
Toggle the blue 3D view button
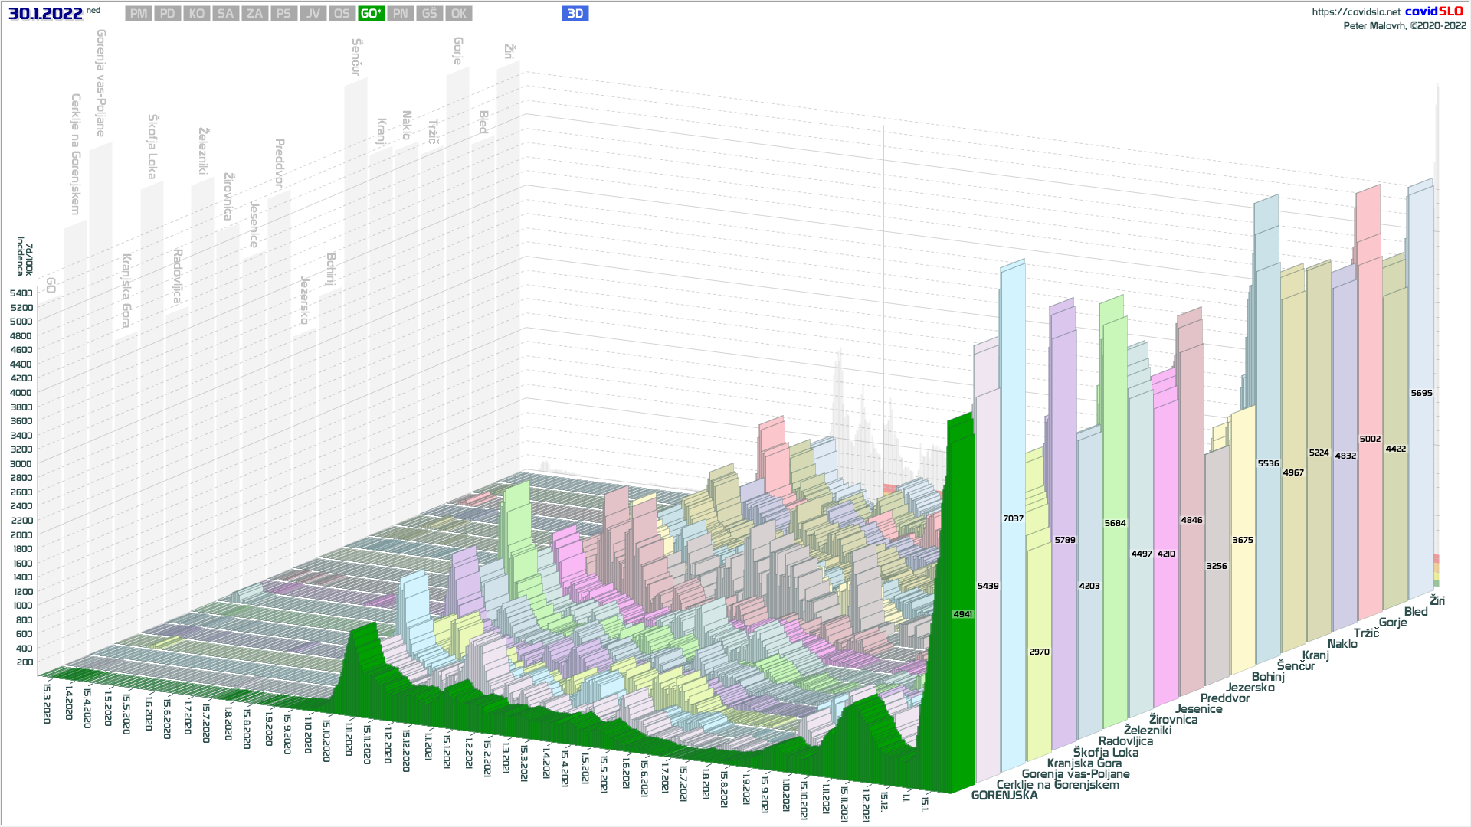coord(575,14)
